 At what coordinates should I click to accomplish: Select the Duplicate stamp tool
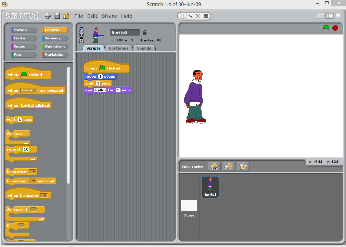click(x=182, y=16)
